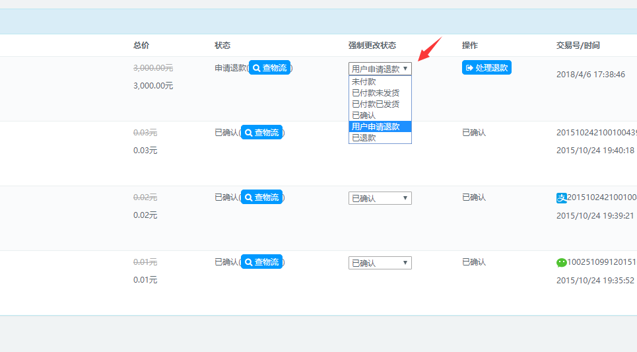Viewport: 637px width, 352px height.
Task: Open the status dropdown for the 0.02元 order
Action: (x=380, y=198)
